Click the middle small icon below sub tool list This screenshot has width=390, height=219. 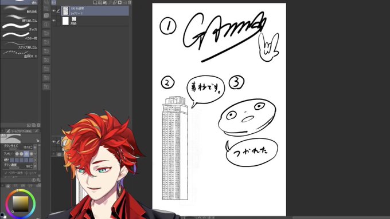point(34,125)
